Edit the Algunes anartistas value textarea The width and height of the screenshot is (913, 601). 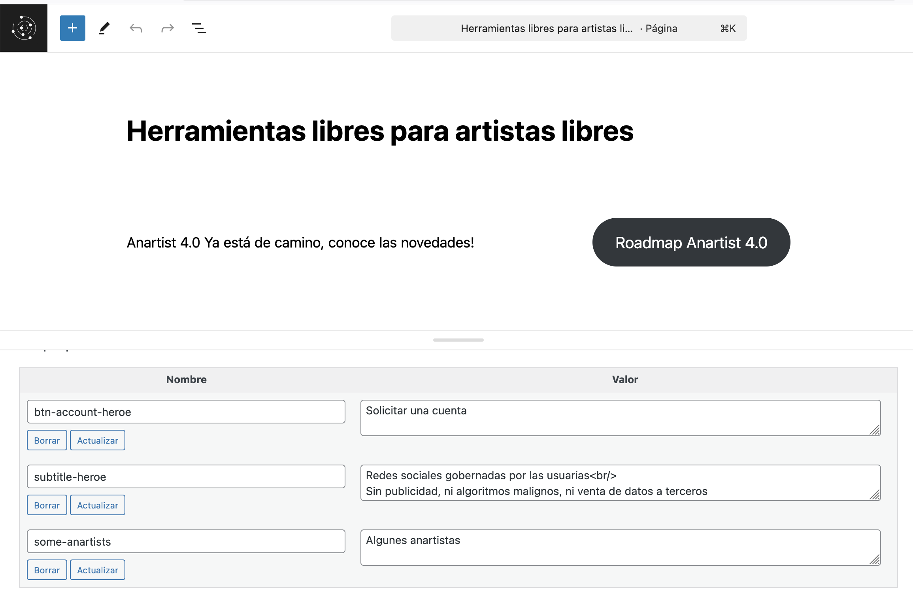pos(621,548)
